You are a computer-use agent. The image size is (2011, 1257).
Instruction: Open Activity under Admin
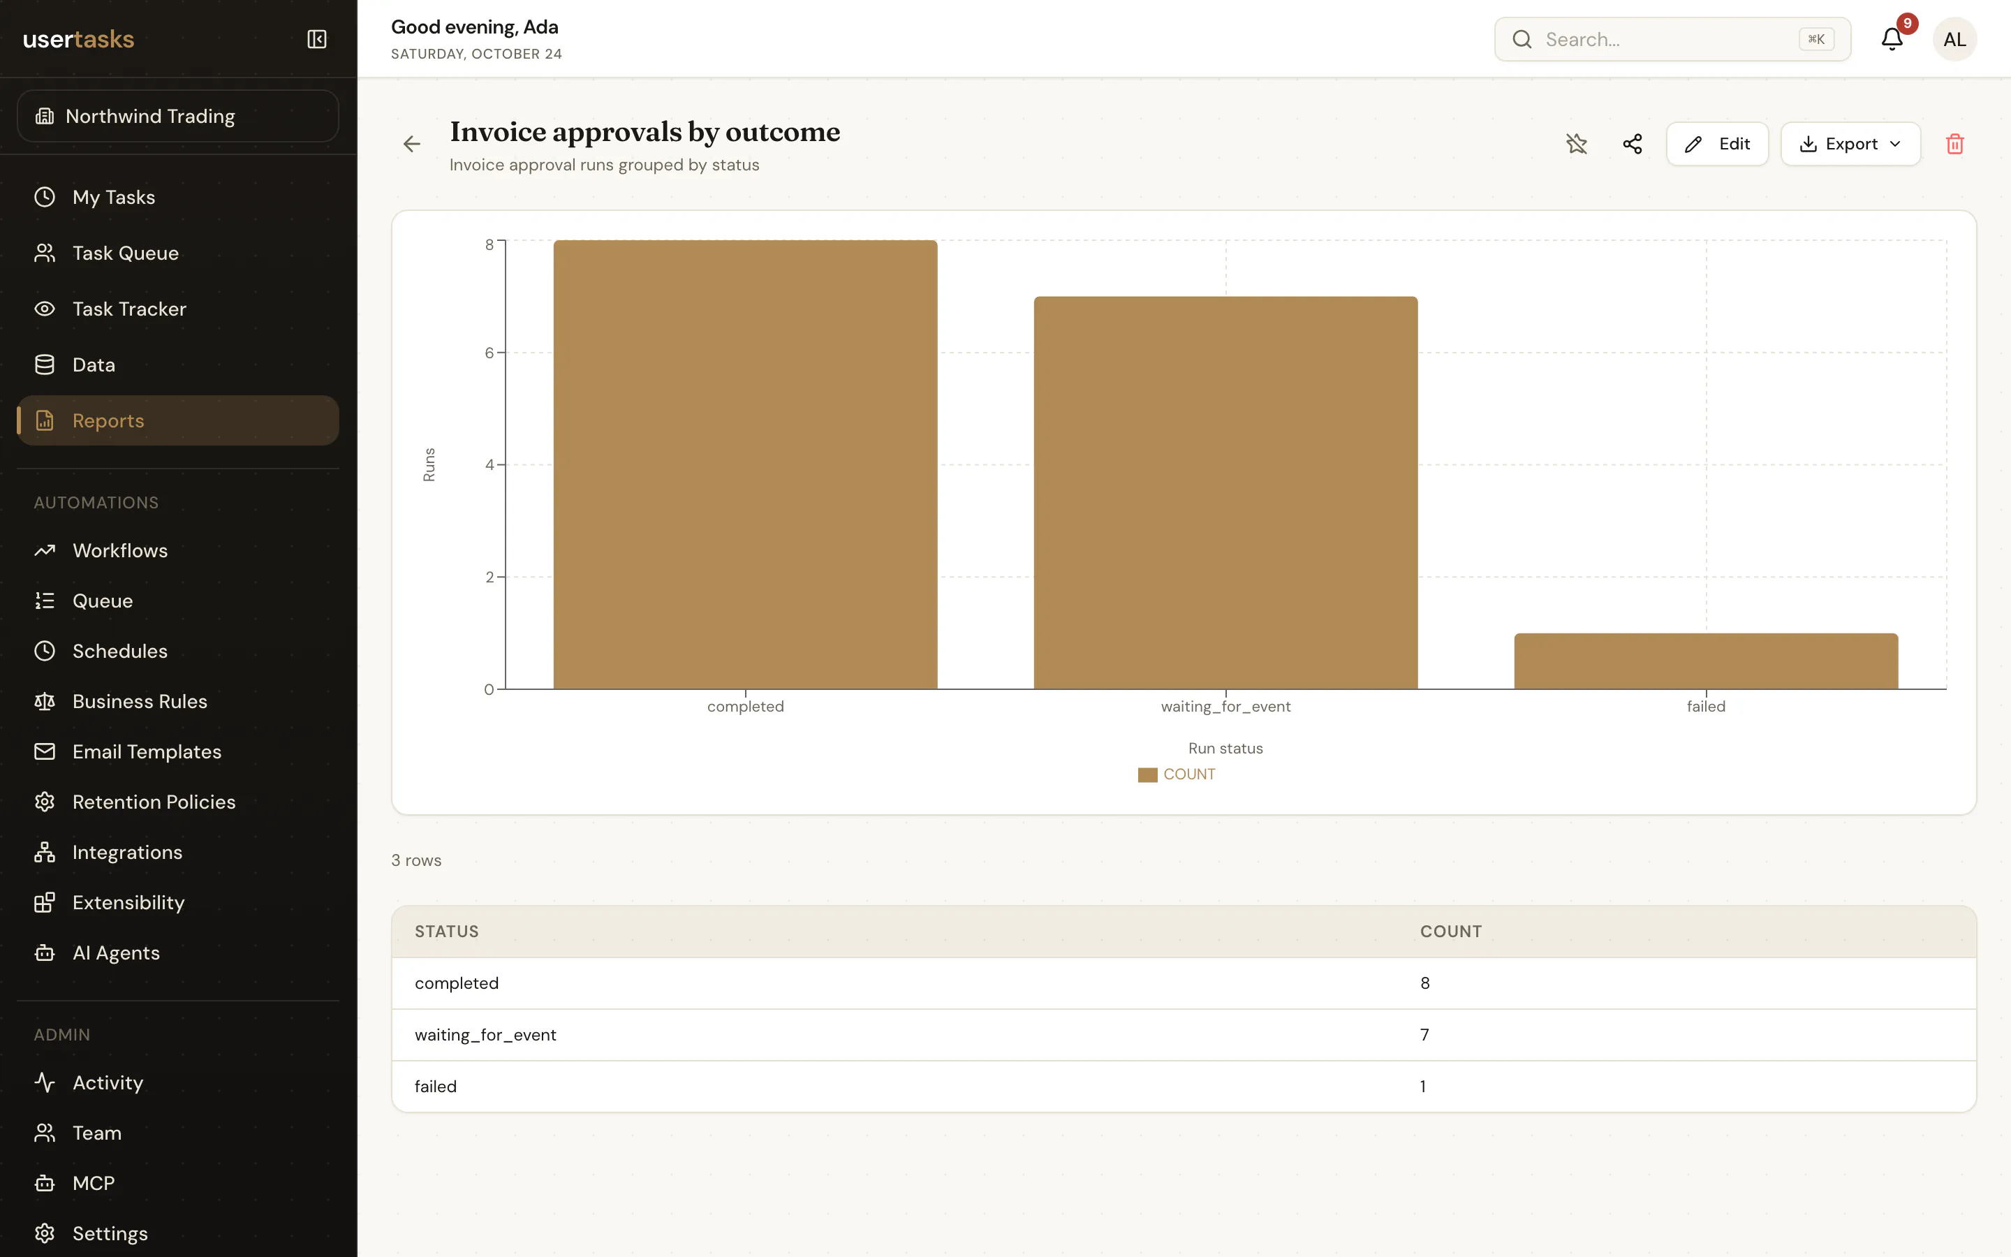(178, 1082)
